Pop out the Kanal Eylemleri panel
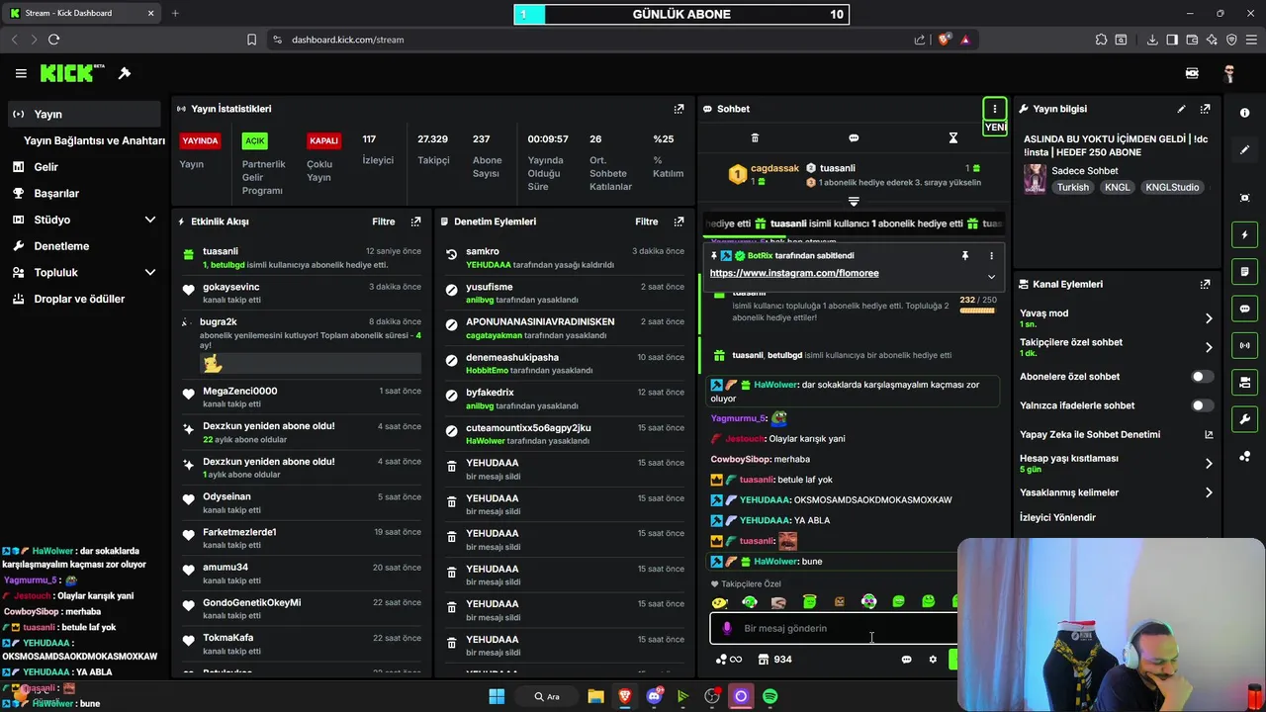1266x712 pixels. pyautogui.click(x=1205, y=284)
